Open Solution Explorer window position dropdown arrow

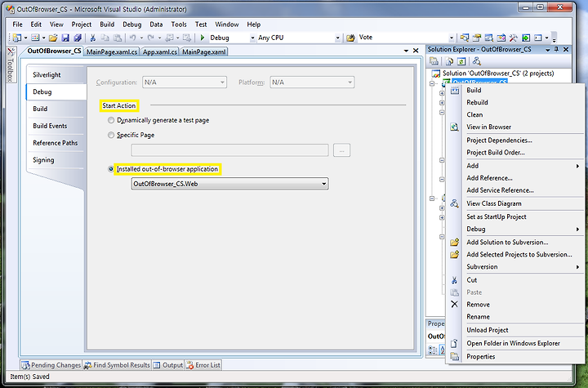[x=547, y=50]
